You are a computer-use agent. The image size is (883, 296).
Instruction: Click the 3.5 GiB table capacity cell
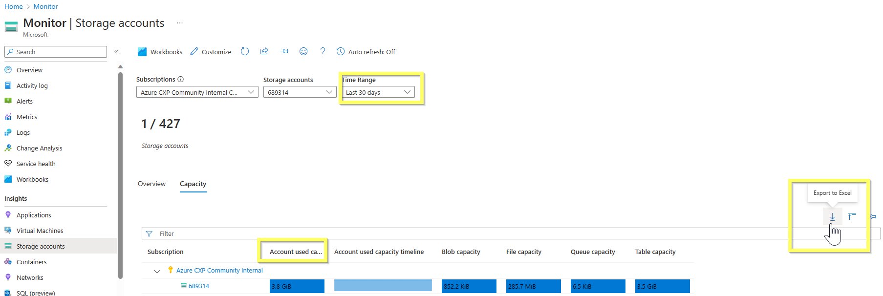point(663,286)
